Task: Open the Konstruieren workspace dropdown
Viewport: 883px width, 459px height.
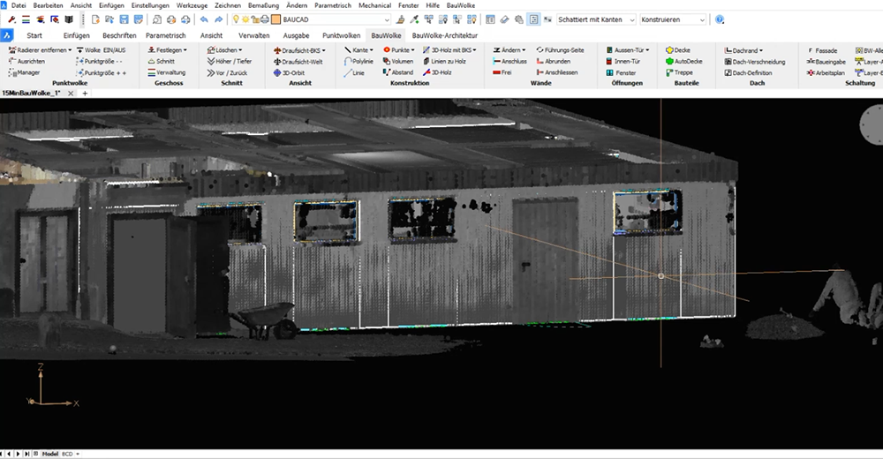Action: click(x=702, y=19)
